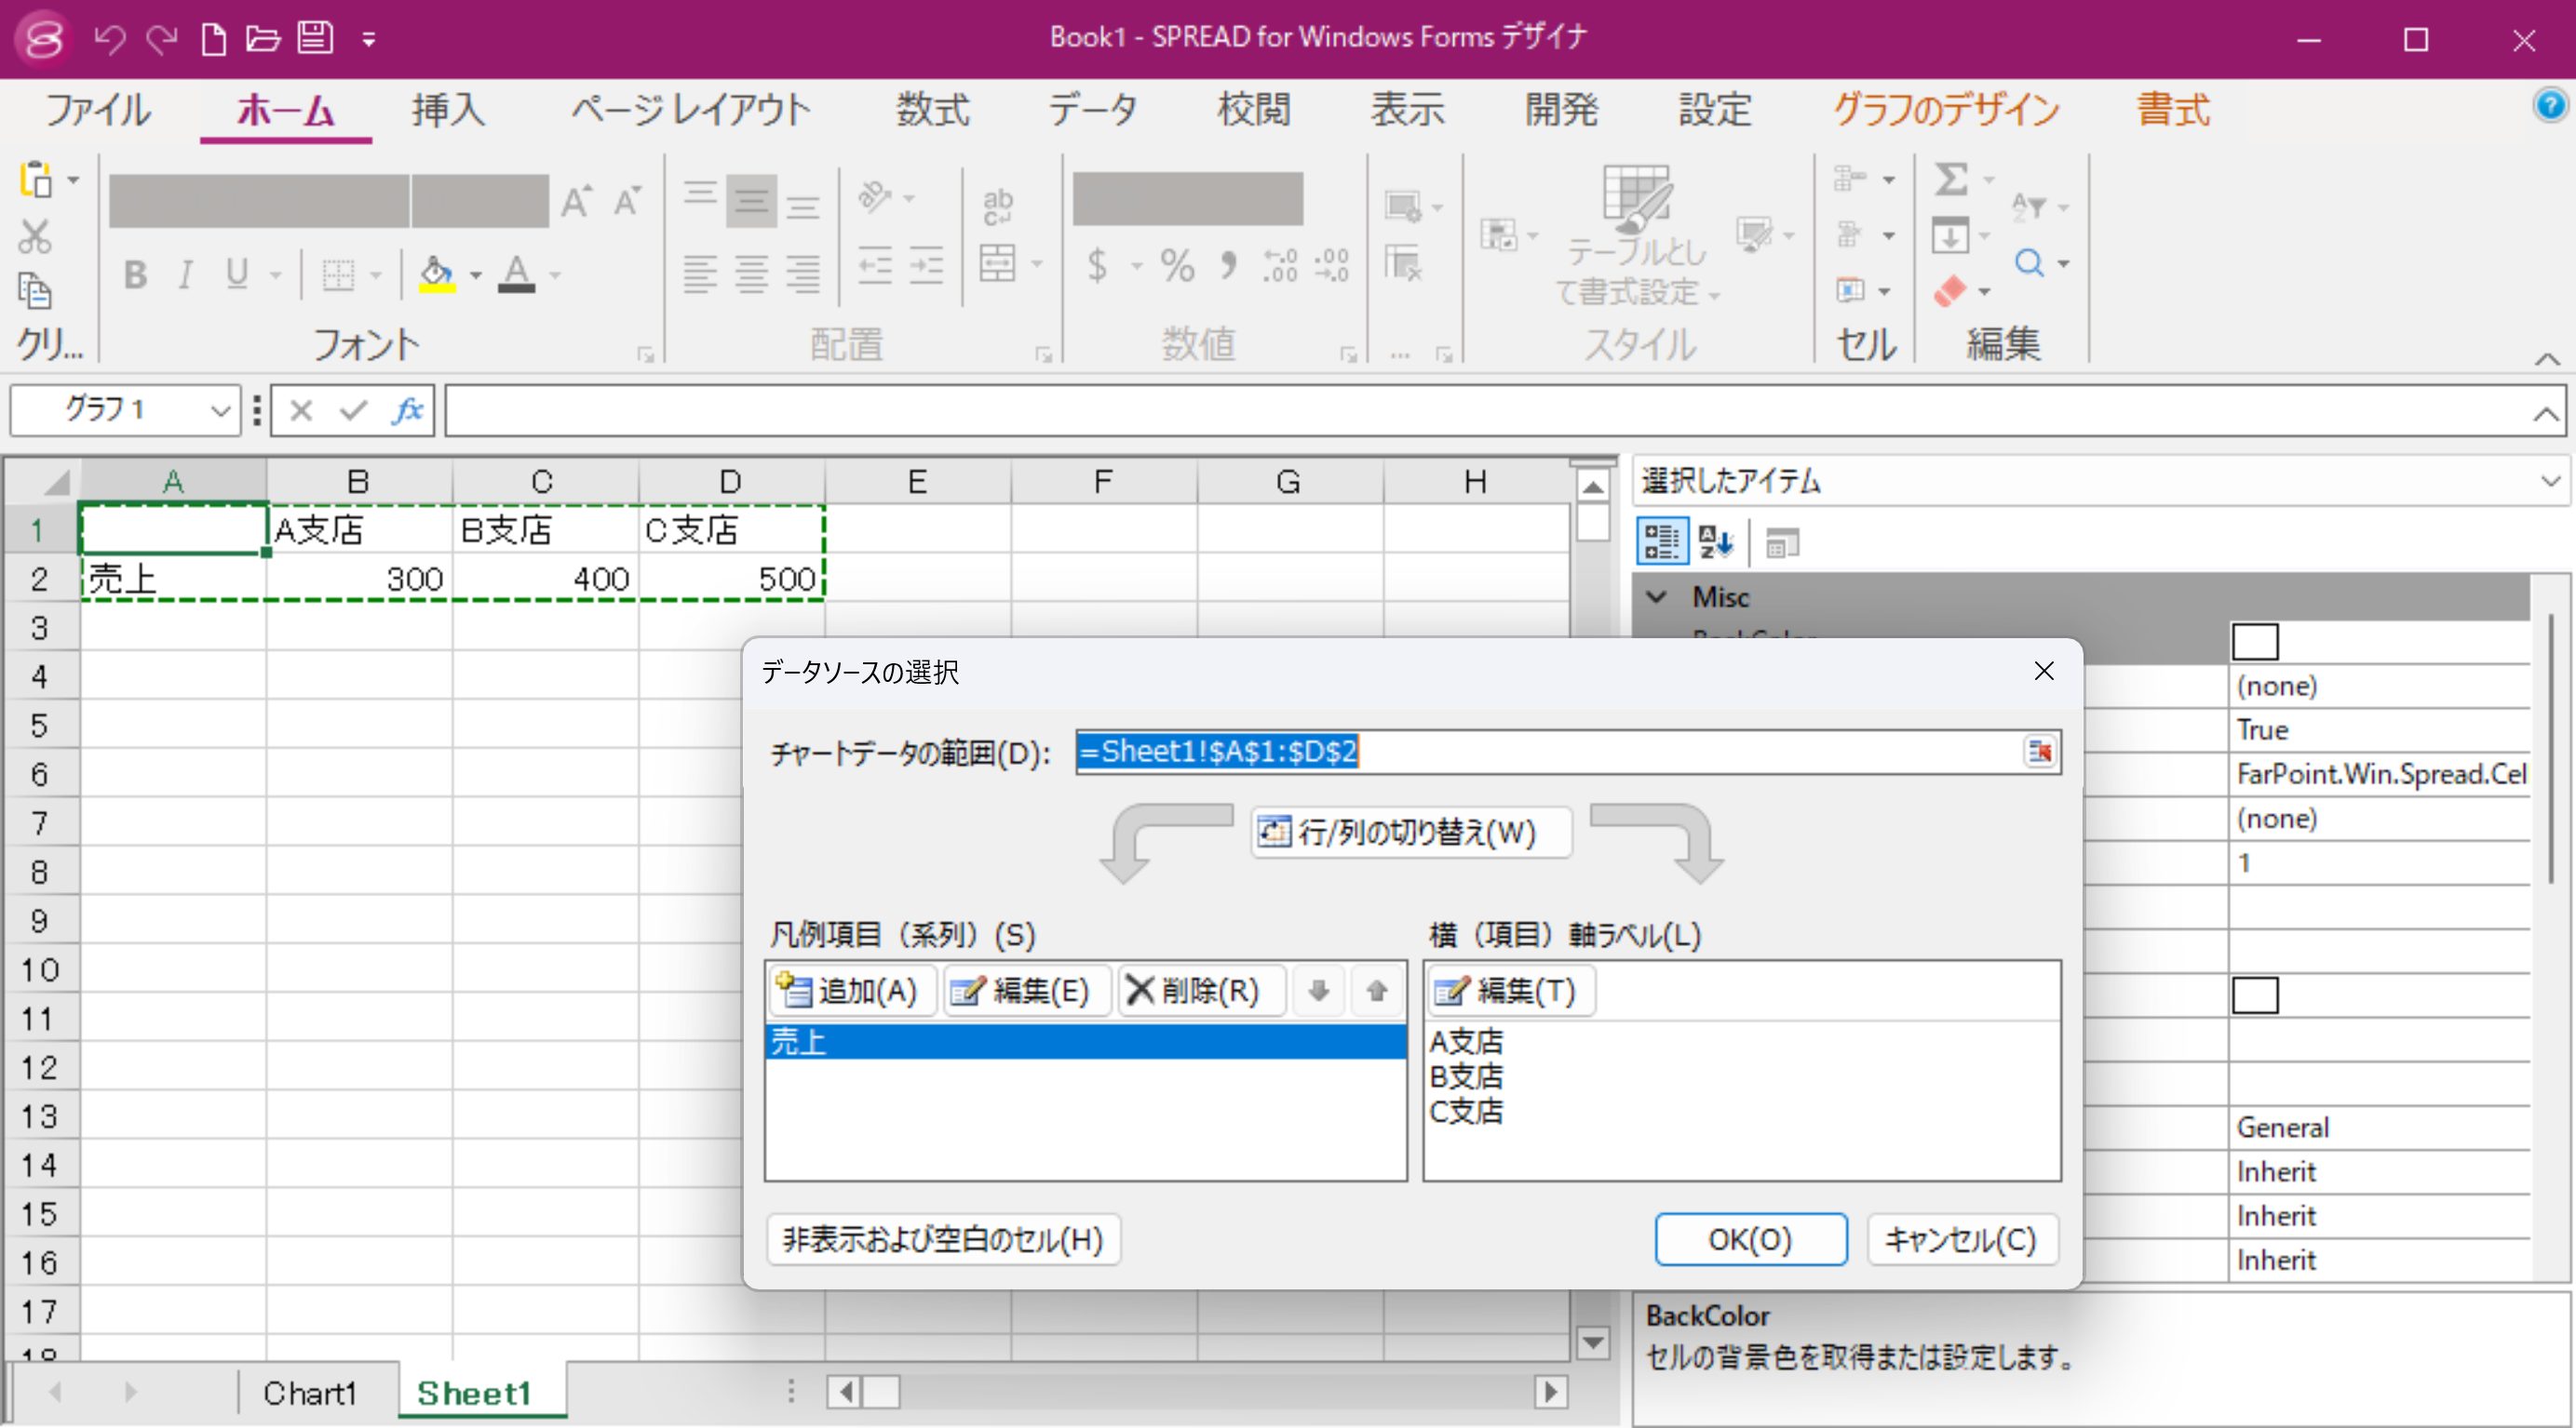
Task: Toggle Bold formatting
Action: [x=135, y=274]
